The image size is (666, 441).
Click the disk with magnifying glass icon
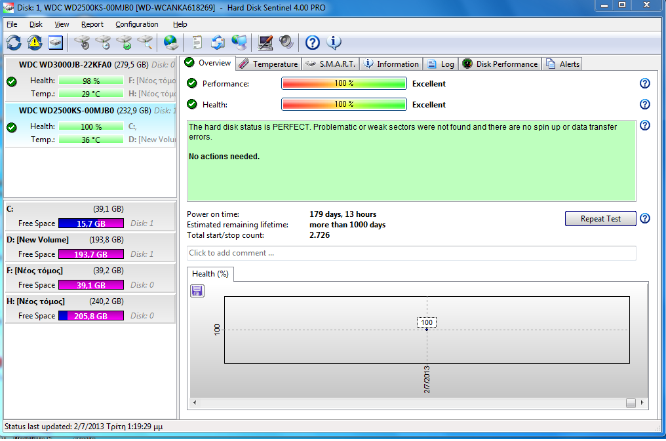tap(146, 43)
